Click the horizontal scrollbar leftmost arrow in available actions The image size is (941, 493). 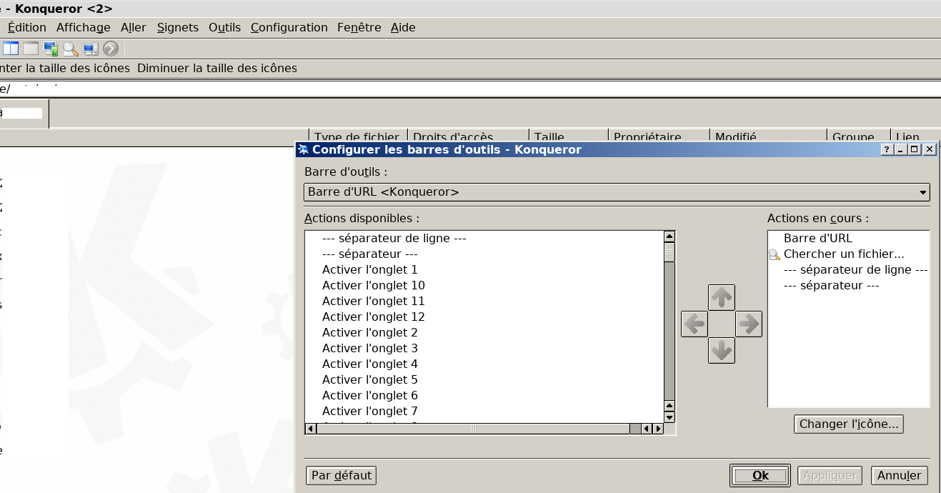point(311,429)
